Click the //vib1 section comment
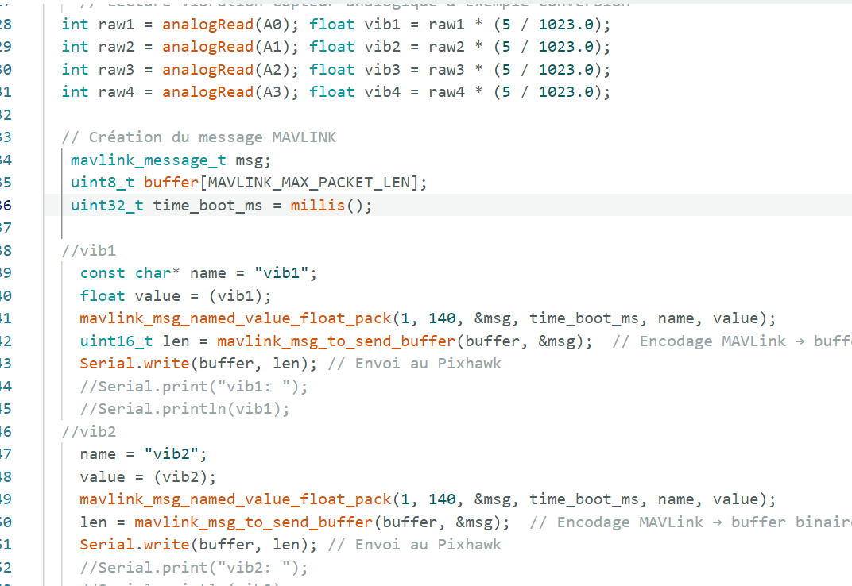The width and height of the screenshot is (852, 586). [x=88, y=250]
